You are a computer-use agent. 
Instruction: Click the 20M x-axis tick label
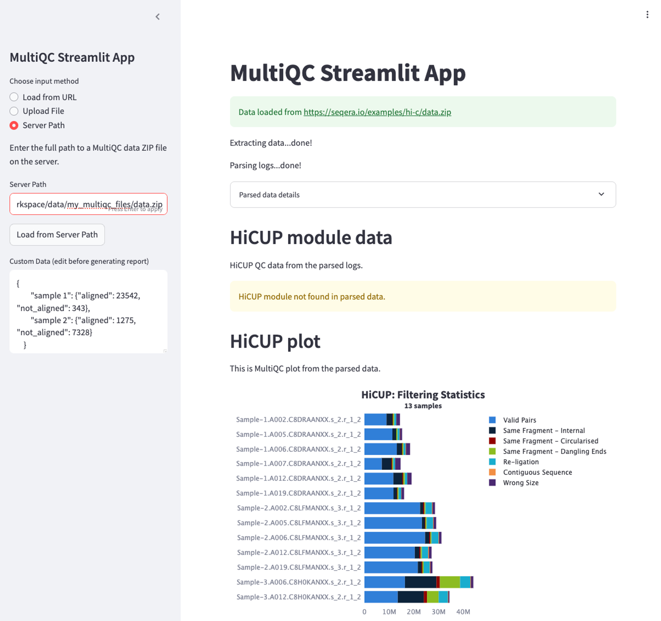(414, 612)
